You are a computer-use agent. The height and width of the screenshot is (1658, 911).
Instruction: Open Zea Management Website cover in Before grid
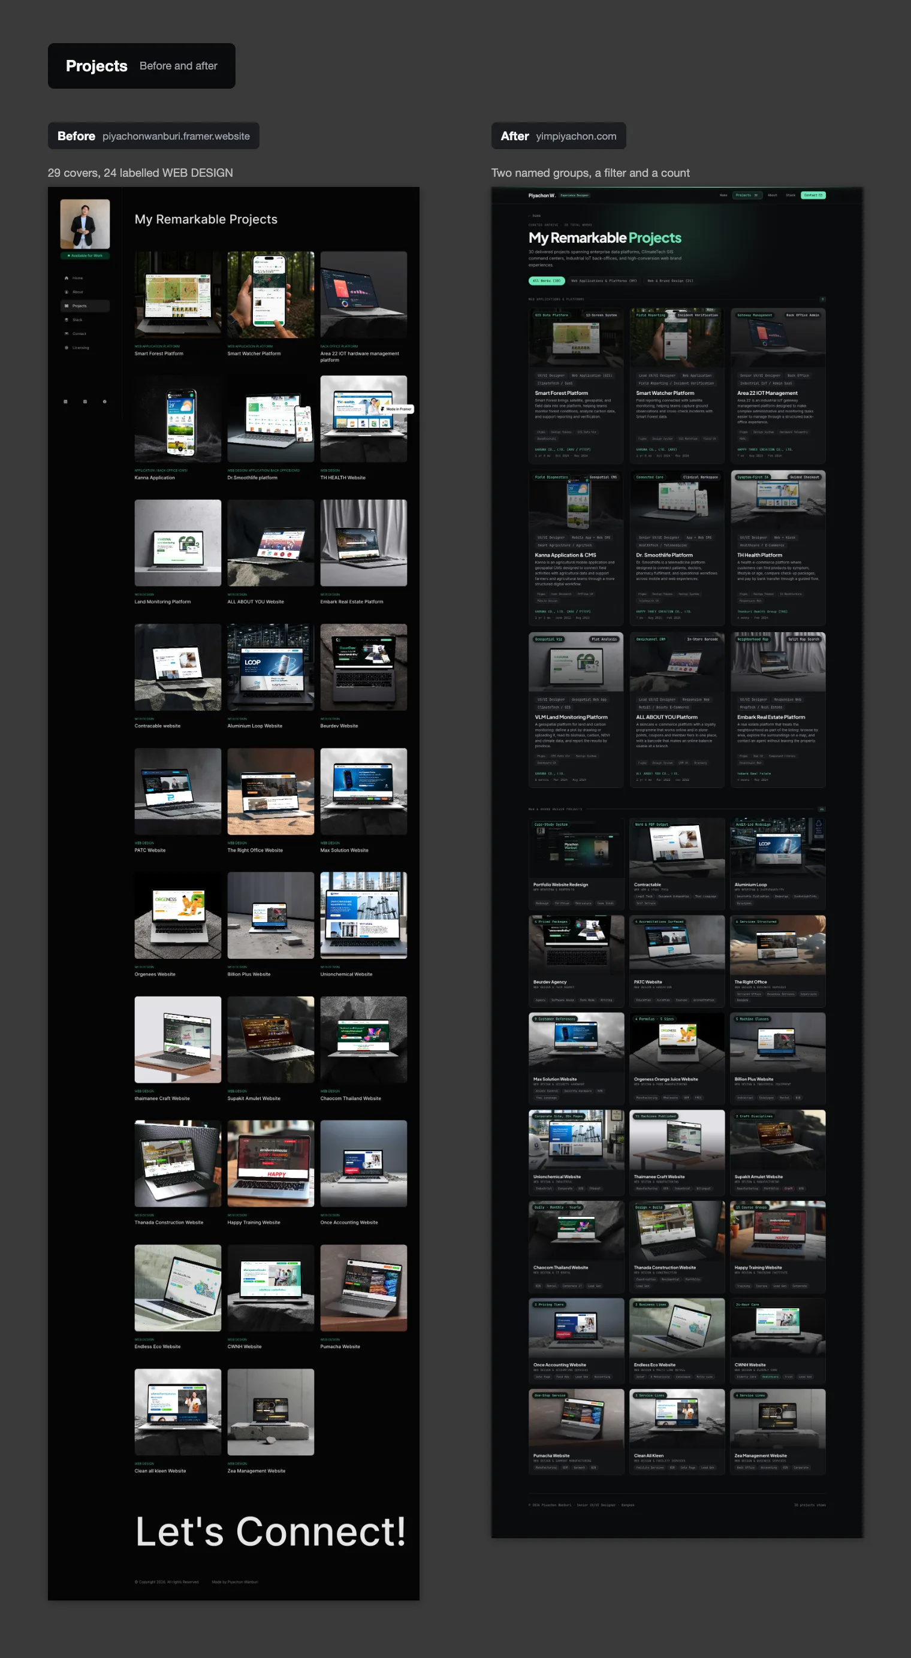pyautogui.click(x=270, y=1412)
